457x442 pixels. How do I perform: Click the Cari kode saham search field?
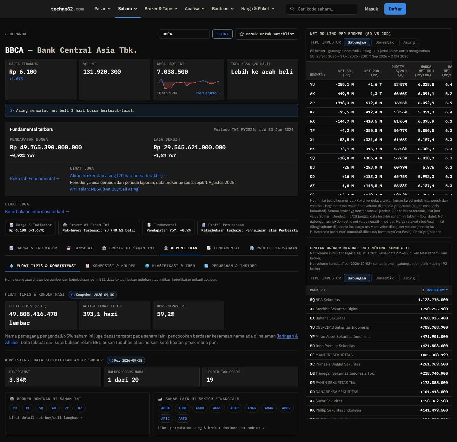coord(321,9)
